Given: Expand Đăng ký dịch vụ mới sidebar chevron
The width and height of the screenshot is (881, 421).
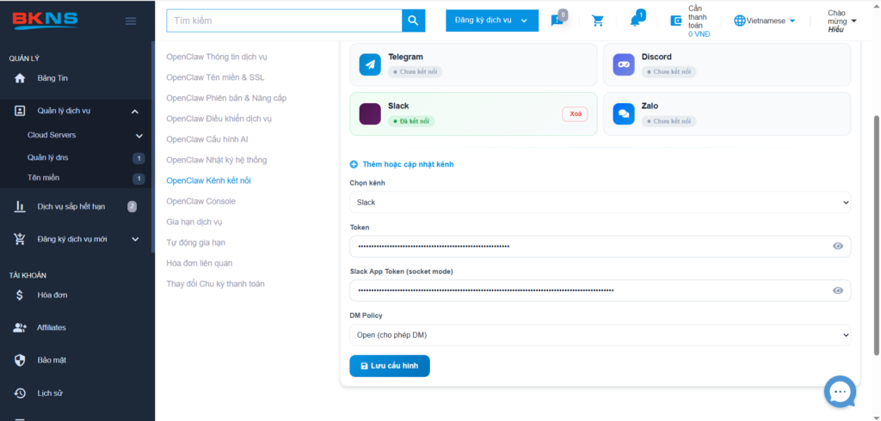Looking at the screenshot, I should click(x=135, y=240).
